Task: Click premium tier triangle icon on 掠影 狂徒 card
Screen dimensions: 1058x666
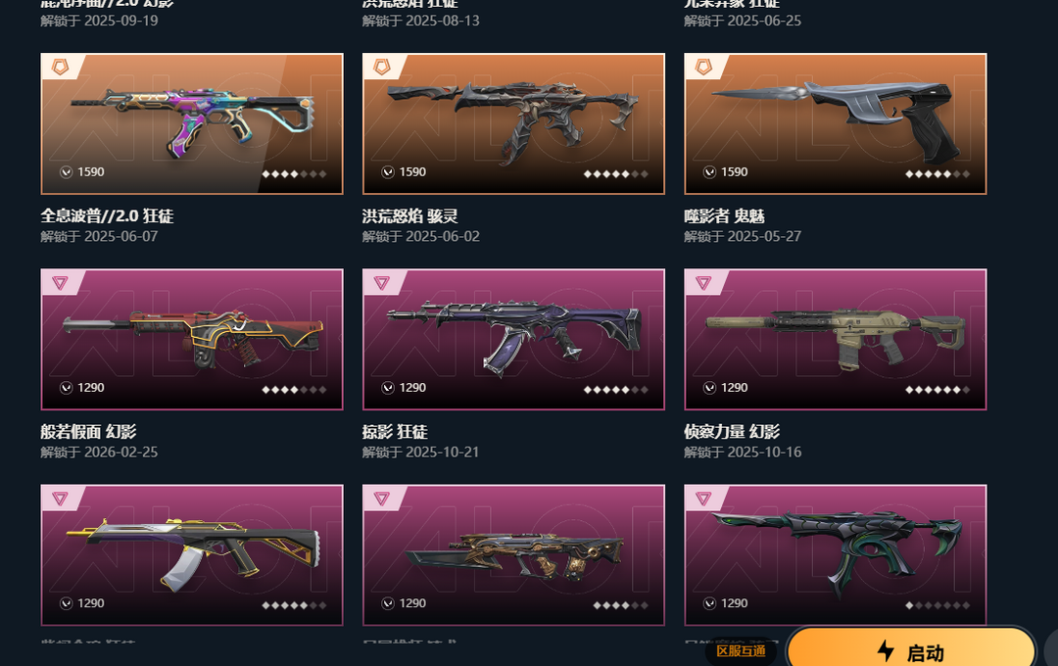Action: coord(382,283)
